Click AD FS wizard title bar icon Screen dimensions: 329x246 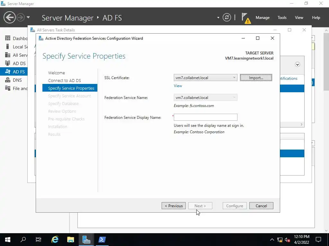pyautogui.click(x=41, y=38)
